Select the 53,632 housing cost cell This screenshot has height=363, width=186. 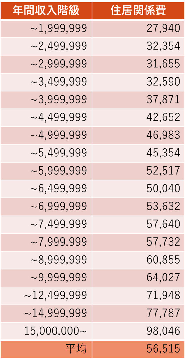point(138,207)
